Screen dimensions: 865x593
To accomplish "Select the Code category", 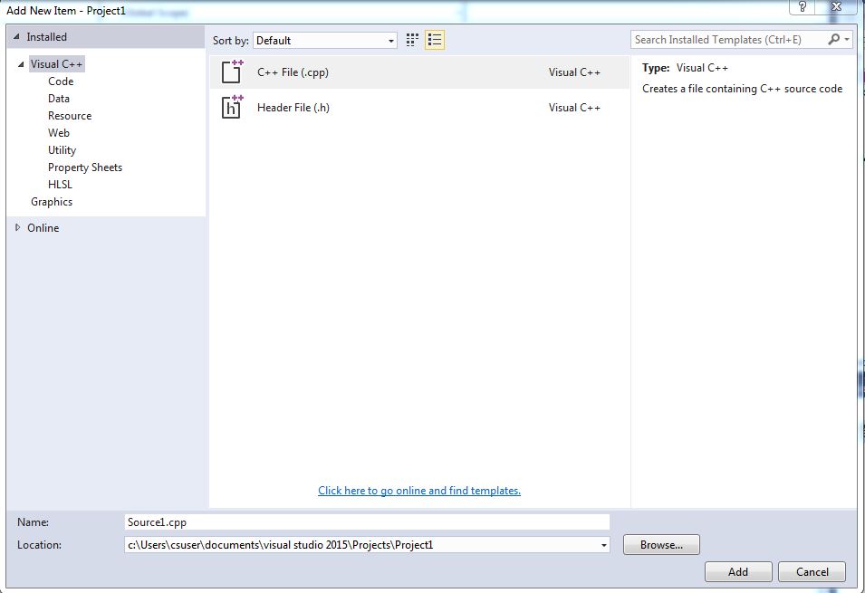I will click(x=61, y=81).
